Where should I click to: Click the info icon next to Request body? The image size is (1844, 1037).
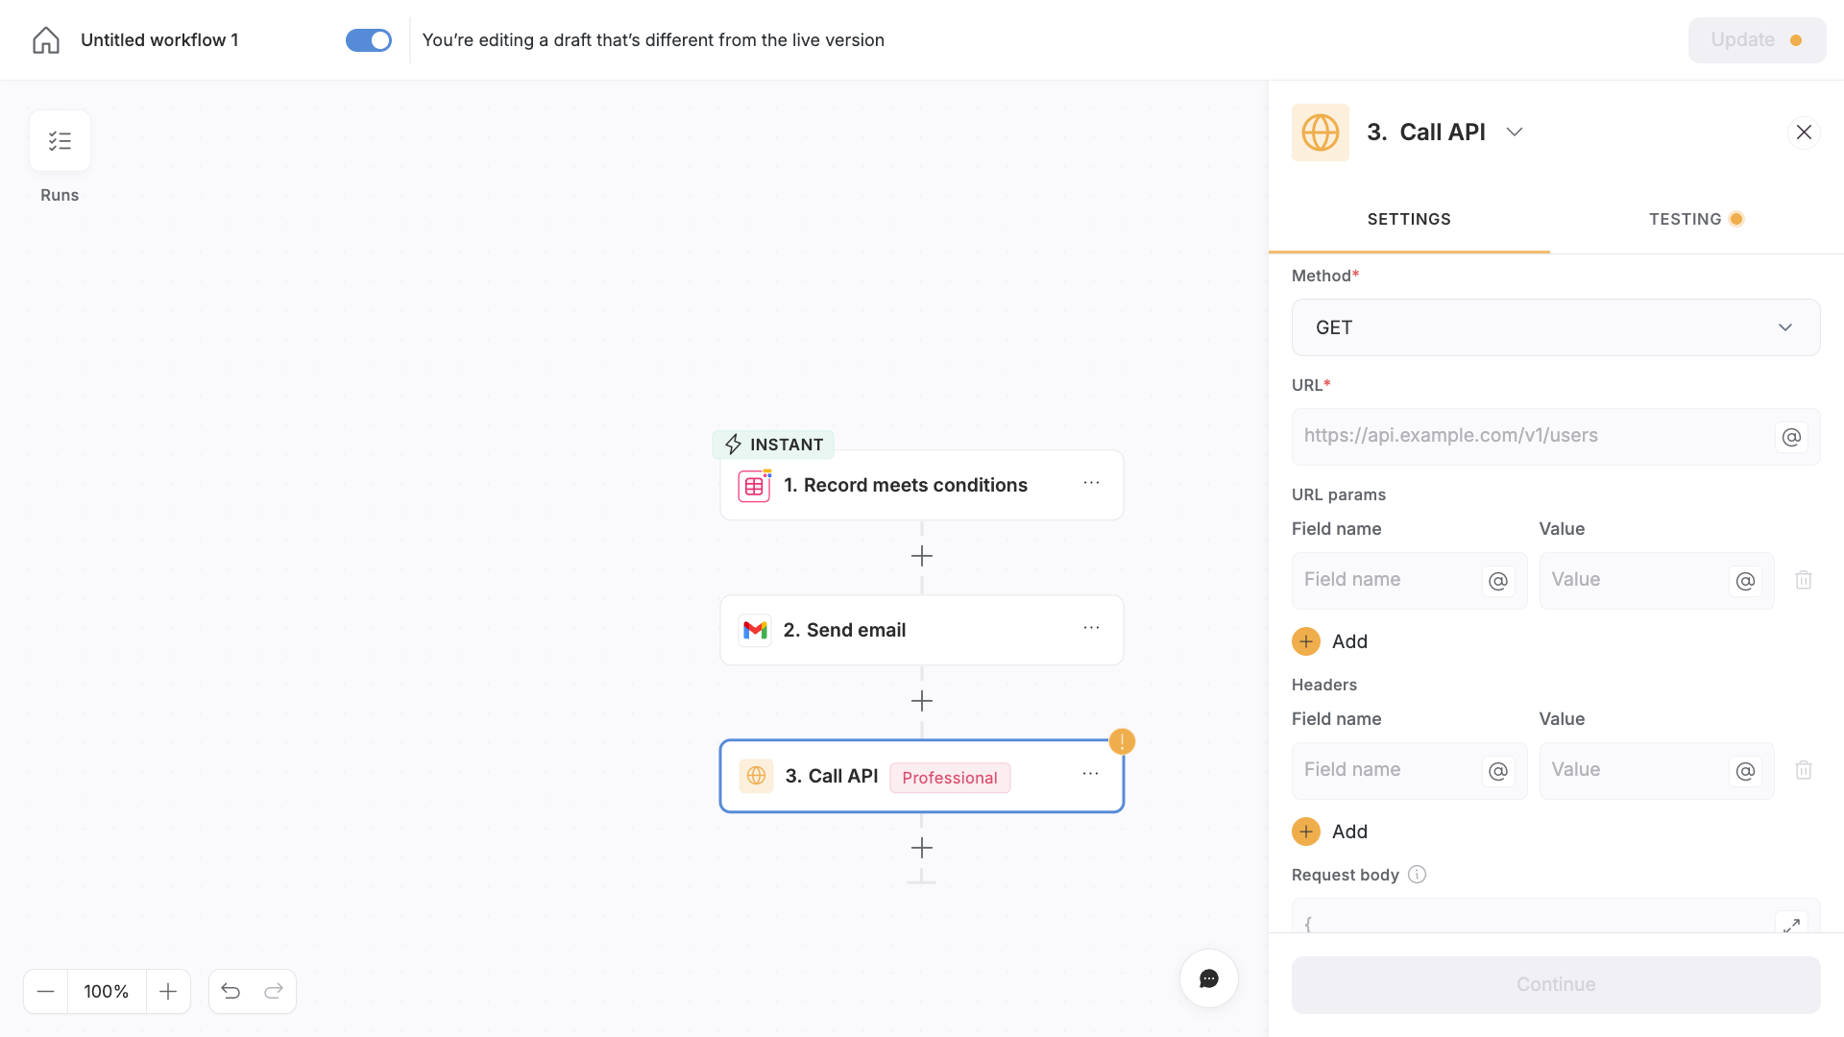tap(1416, 874)
